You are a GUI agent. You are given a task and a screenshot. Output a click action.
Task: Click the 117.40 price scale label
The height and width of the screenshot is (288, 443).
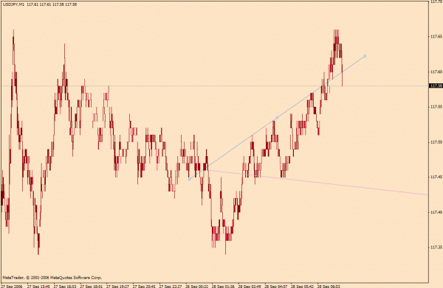click(436, 212)
